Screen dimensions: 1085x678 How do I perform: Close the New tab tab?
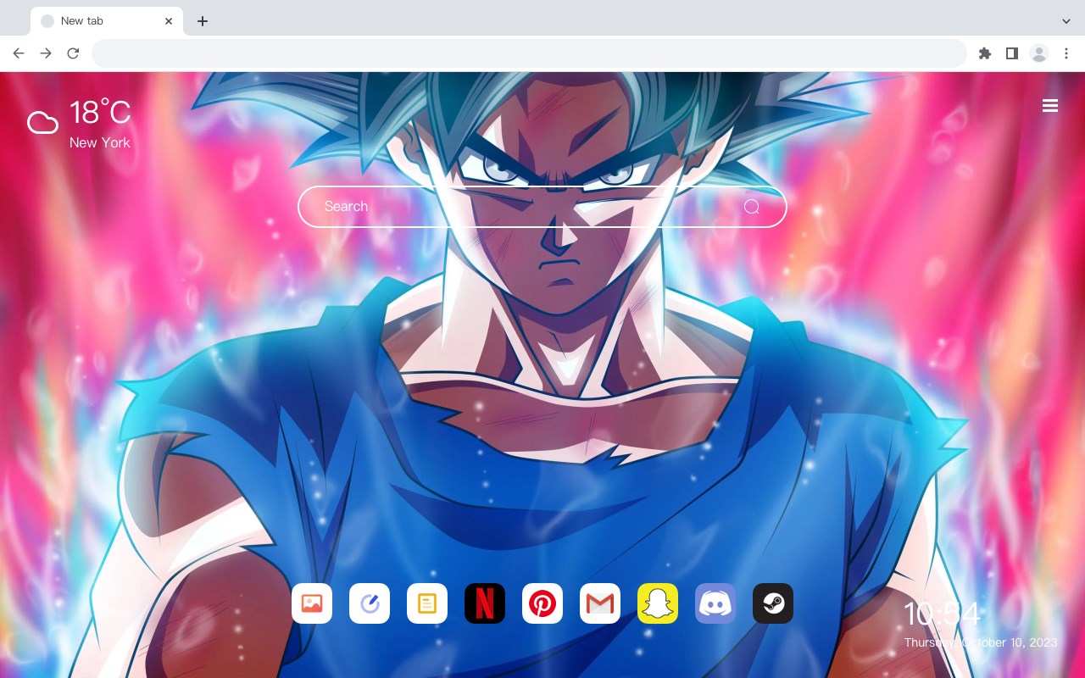(169, 21)
